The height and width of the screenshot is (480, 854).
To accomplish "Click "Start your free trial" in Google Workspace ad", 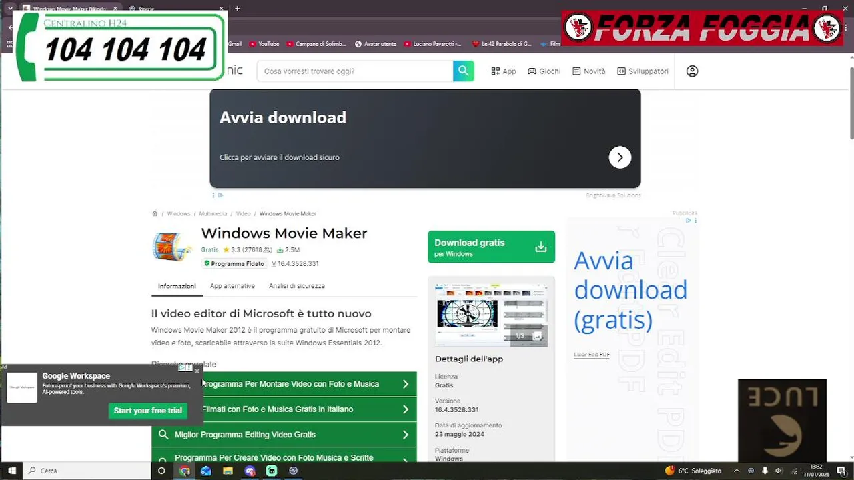I will click(148, 411).
